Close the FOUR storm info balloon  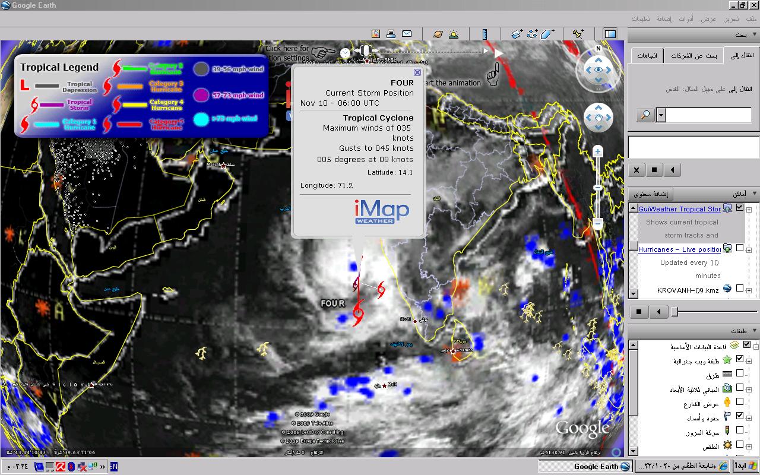pos(417,72)
